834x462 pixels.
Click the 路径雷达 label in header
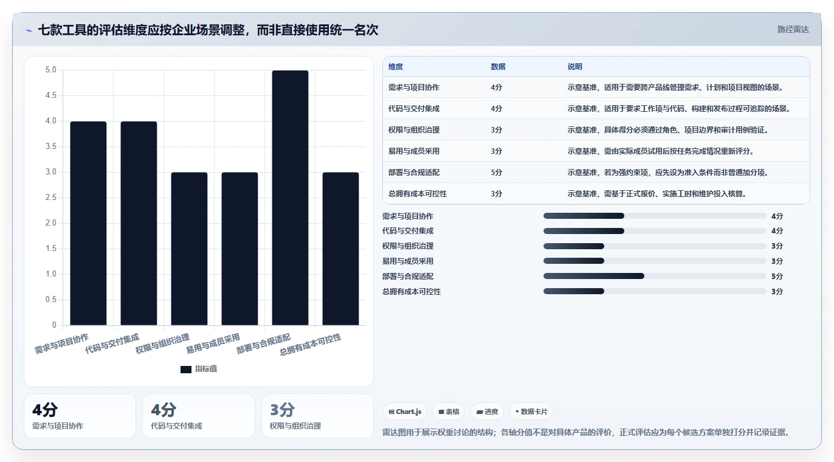pos(793,29)
